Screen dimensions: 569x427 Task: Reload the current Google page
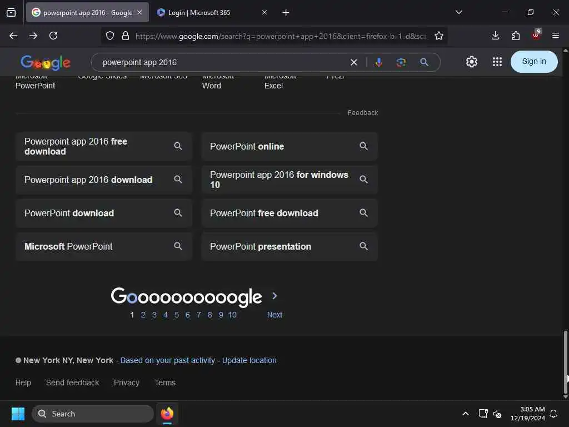pos(53,36)
